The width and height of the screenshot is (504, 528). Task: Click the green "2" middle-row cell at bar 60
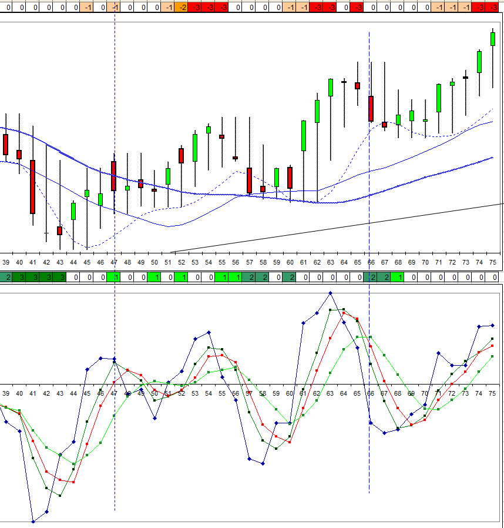290,278
